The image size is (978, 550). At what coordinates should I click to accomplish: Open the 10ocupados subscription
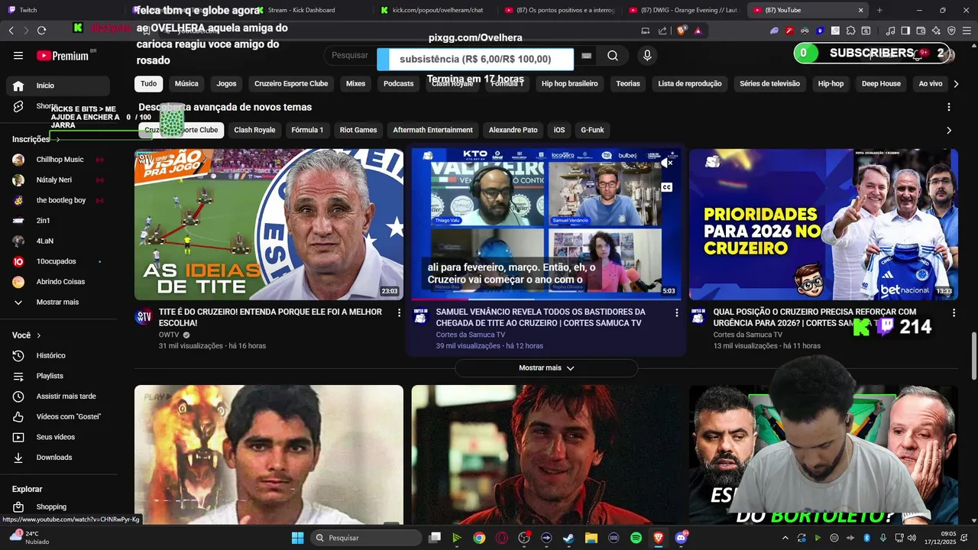(x=58, y=261)
